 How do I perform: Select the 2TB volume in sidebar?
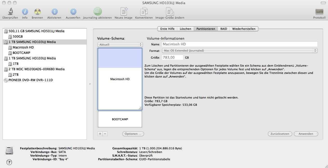[45, 75]
